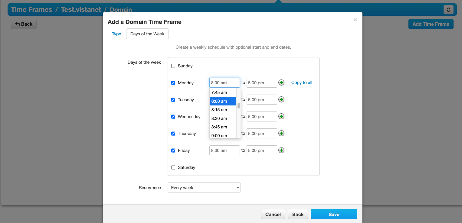Uncheck the Friday checkbox
This screenshot has height=223, width=462.
(x=173, y=150)
